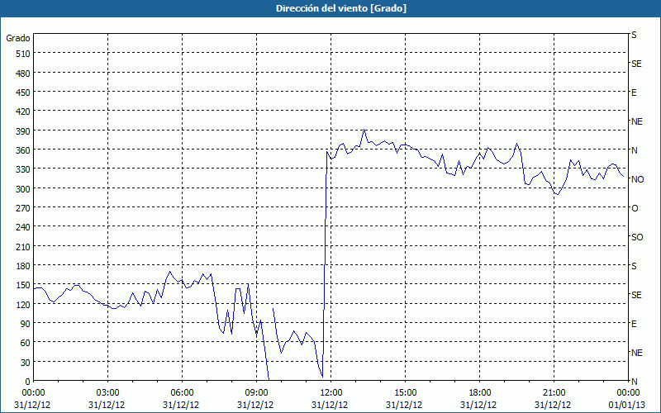Select the 18:00 time label
The width and height of the screenshot is (661, 413).
tap(479, 393)
